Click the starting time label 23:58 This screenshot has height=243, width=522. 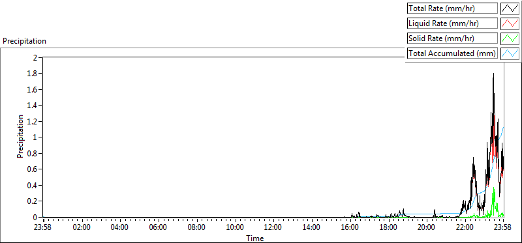43,228
